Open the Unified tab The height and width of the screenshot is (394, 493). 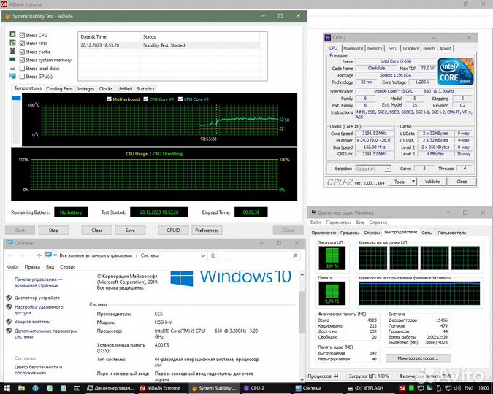(125, 89)
